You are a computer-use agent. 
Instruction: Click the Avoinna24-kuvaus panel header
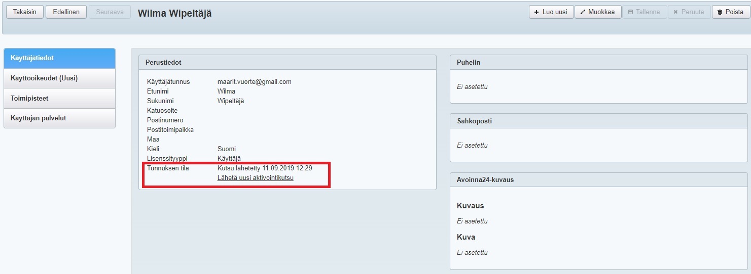point(598,179)
